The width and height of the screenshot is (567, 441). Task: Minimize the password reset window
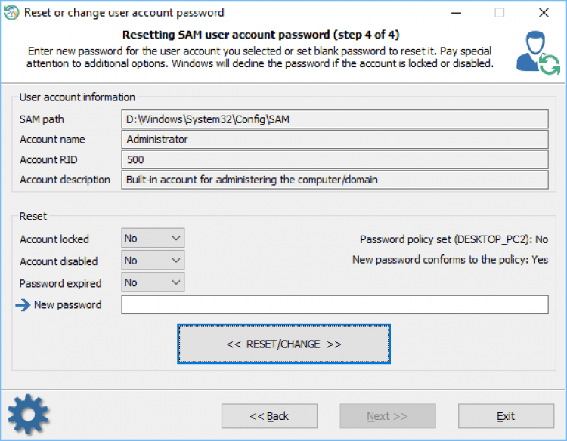point(457,13)
